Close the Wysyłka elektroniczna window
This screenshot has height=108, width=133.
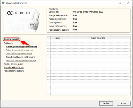(x=128, y=3)
